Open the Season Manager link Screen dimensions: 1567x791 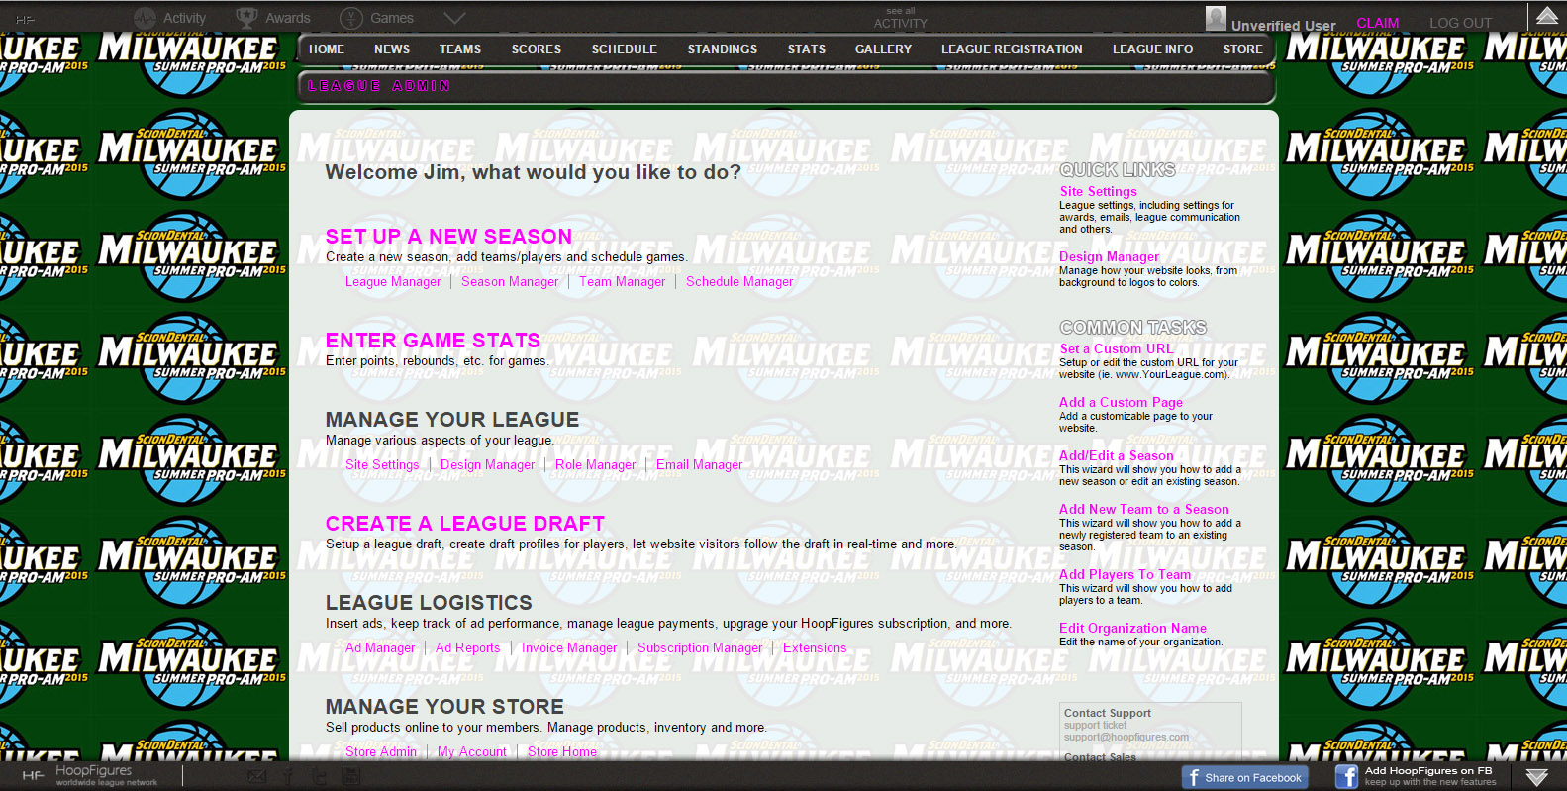tap(510, 282)
